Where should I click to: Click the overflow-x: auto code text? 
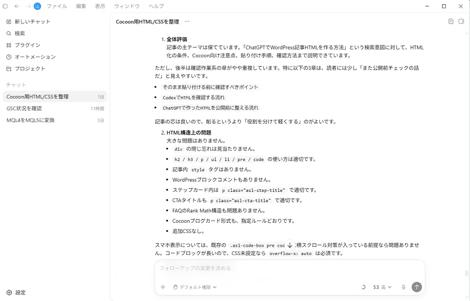291,254
